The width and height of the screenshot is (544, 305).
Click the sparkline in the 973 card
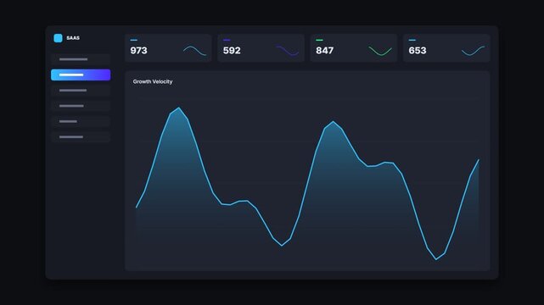[x=194, y=51]
